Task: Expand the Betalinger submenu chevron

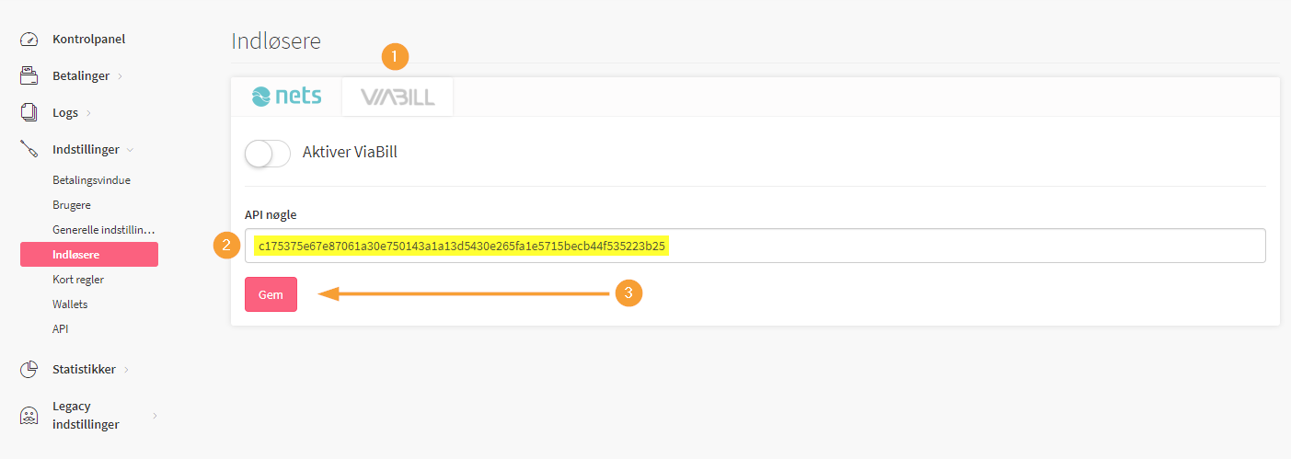Action: [x=121, y=76]
